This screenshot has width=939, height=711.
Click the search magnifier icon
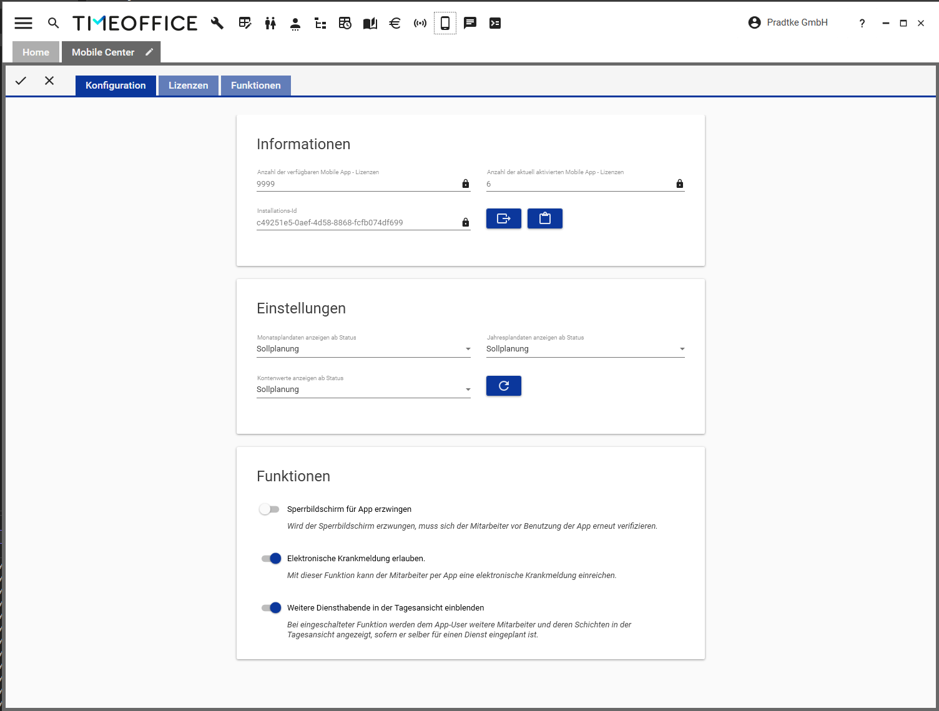click(x=54, y=23)
